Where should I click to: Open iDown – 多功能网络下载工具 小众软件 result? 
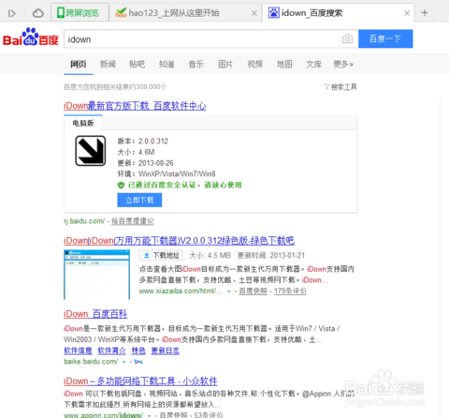click(x=140, y=381)
